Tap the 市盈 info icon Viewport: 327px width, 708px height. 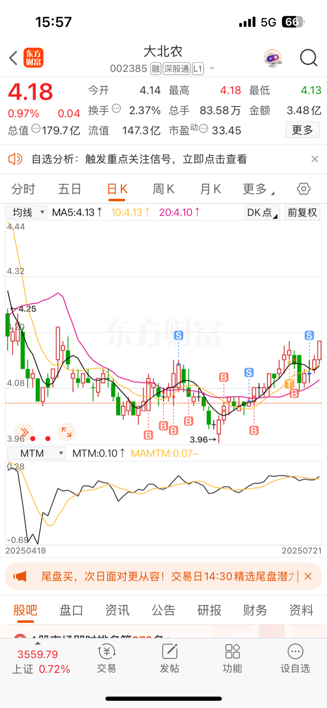click(204, 129)
